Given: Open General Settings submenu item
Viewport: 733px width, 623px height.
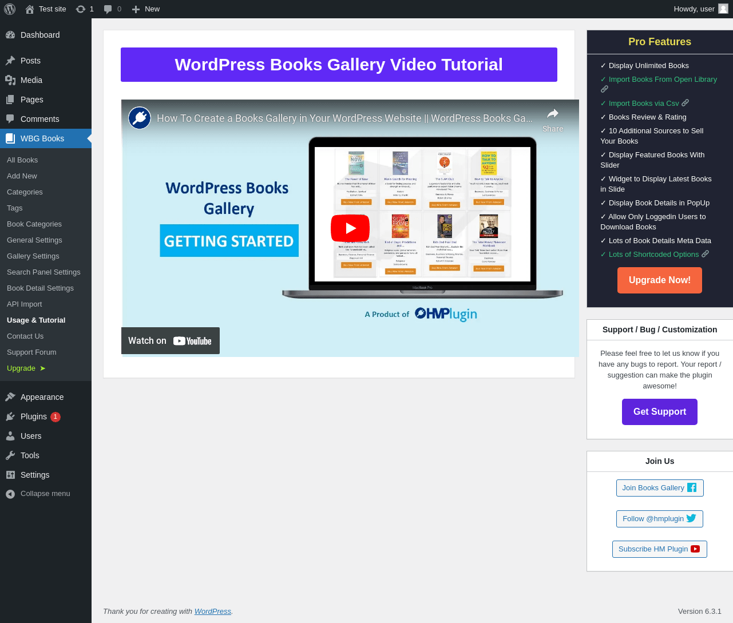Looking at the screenshot, I should [46, 240].
